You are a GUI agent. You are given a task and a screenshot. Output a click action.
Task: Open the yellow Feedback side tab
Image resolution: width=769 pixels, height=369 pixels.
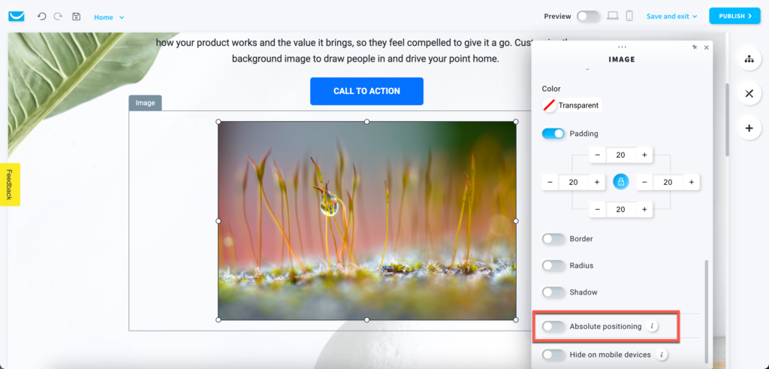10,185
